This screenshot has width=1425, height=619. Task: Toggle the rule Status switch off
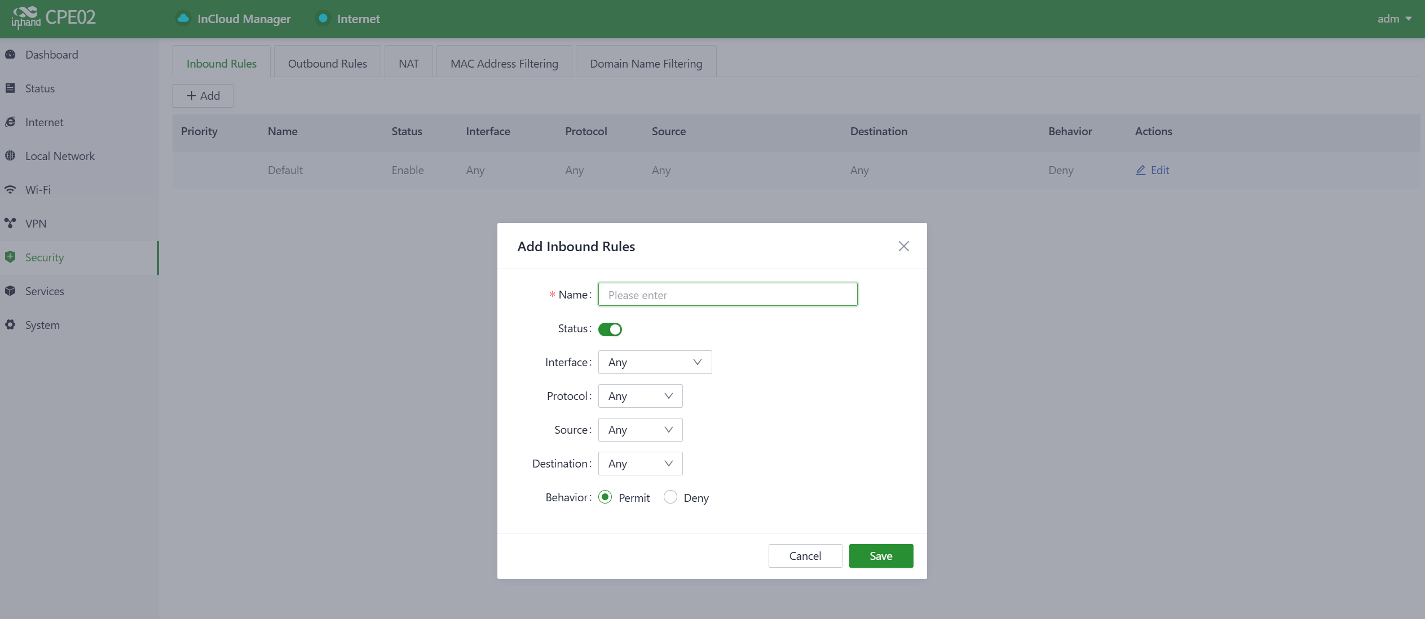(610, 329)
